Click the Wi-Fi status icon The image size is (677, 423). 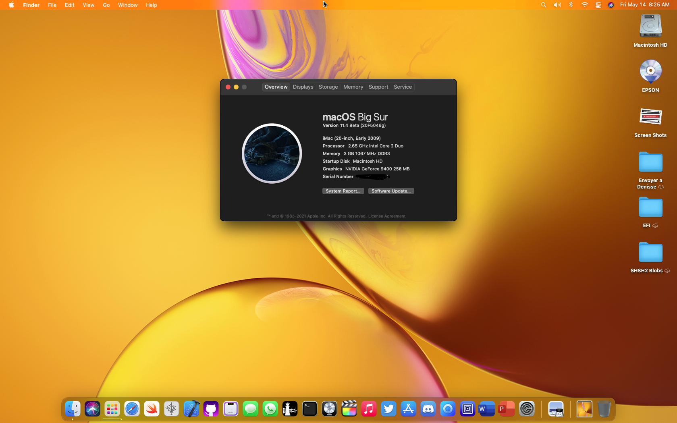(x=584, y=5)
